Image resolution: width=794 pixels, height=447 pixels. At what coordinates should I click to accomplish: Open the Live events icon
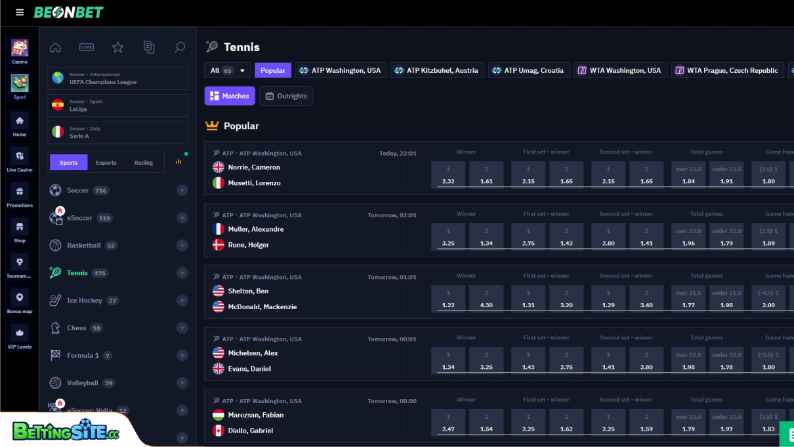tap(86, 47)
